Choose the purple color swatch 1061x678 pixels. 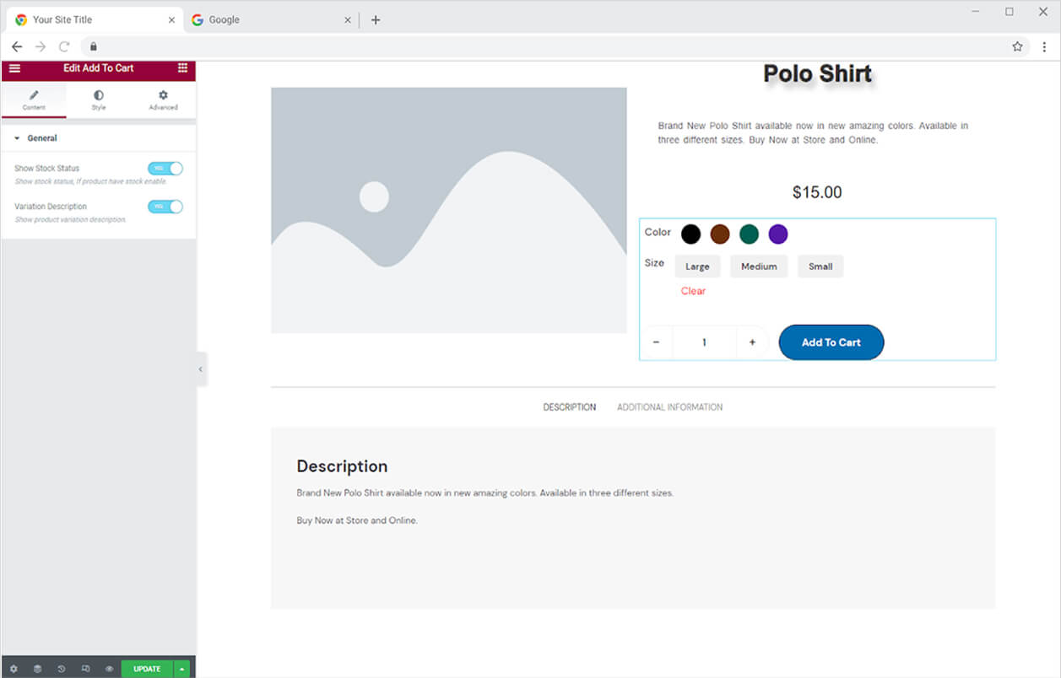[x=777, y=234]
